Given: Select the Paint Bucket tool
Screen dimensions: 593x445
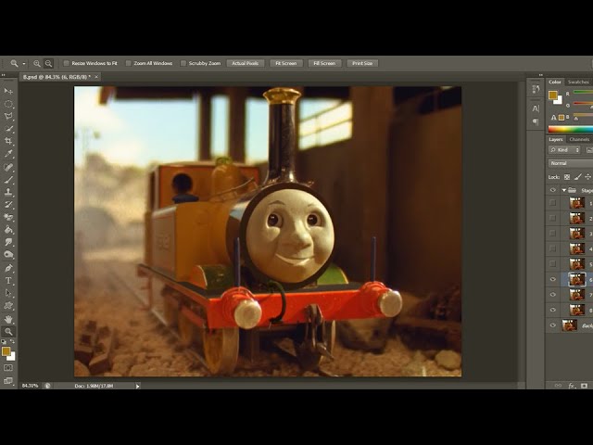Looking at the screenshot, I should point(8,229).
